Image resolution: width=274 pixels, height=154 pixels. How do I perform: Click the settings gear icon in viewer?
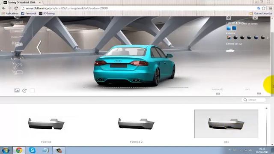pos(255,18)
